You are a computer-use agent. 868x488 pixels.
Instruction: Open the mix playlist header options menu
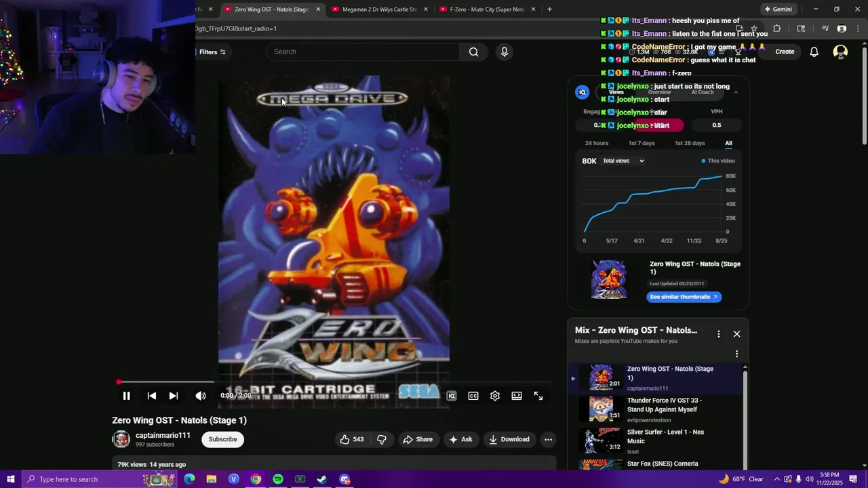point(719,333)
